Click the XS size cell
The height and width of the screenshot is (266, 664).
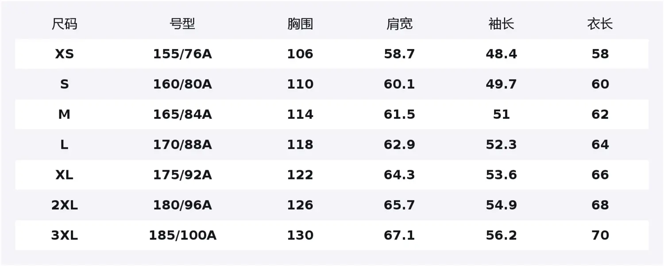pyautogui.click(x=64, y=54)
